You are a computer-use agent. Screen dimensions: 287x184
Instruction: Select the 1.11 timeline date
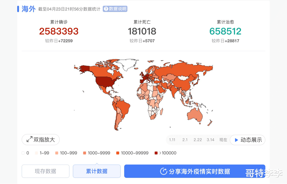pyautogui.click(x=172, y=140)
